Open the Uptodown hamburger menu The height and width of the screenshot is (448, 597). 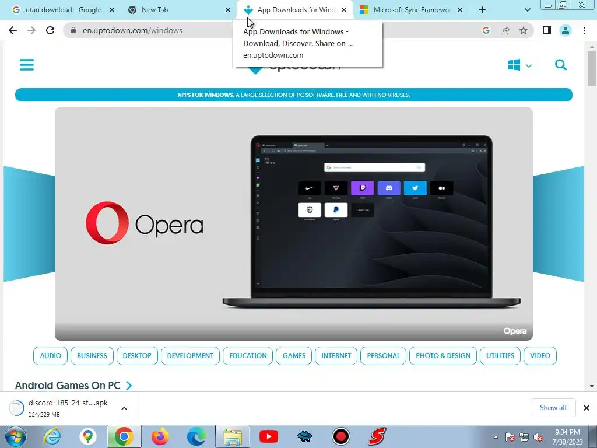click(x=27, y=65)
